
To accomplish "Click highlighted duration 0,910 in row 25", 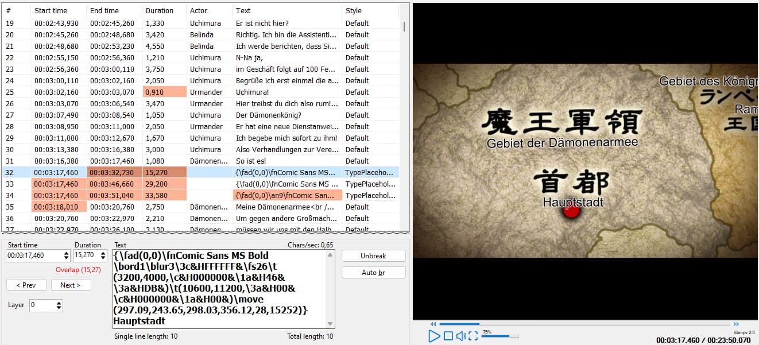I will [164, 92].
